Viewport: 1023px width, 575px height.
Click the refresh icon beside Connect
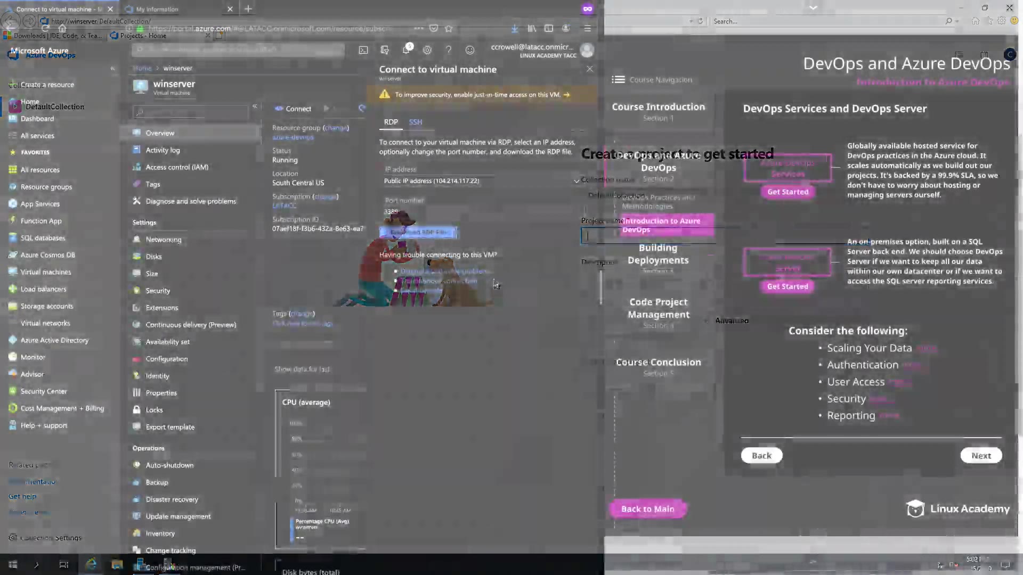(x=362, y=109)
